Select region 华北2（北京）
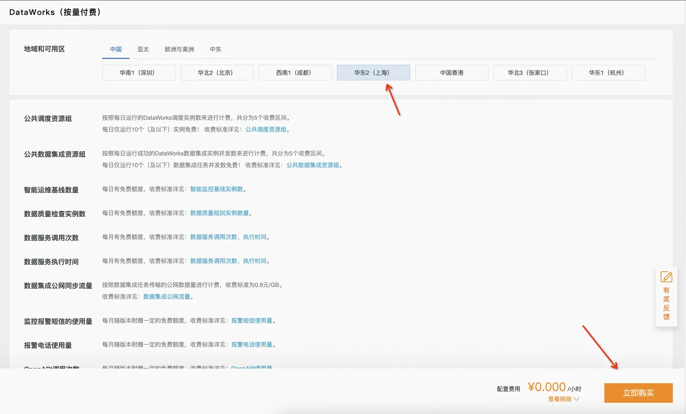Image resolution: width=686 pixels, height=414 pixels. point(217,73)
